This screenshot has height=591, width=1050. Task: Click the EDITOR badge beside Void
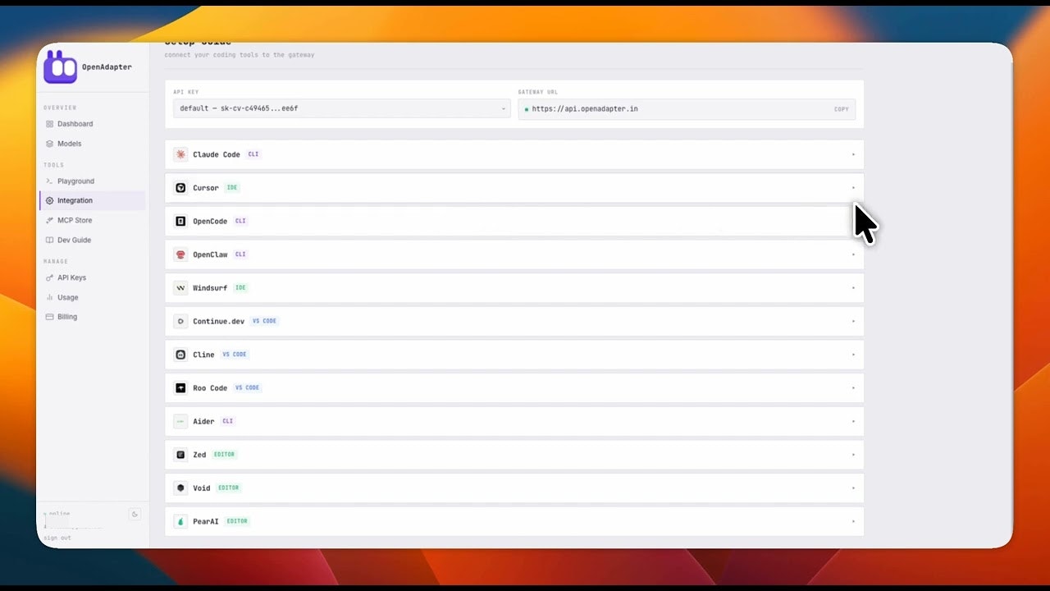tap(228, 488)
